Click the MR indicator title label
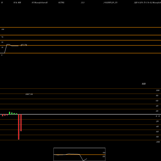Image resolution: width=161 pixels, height=161 pixels. coord(144,84)
